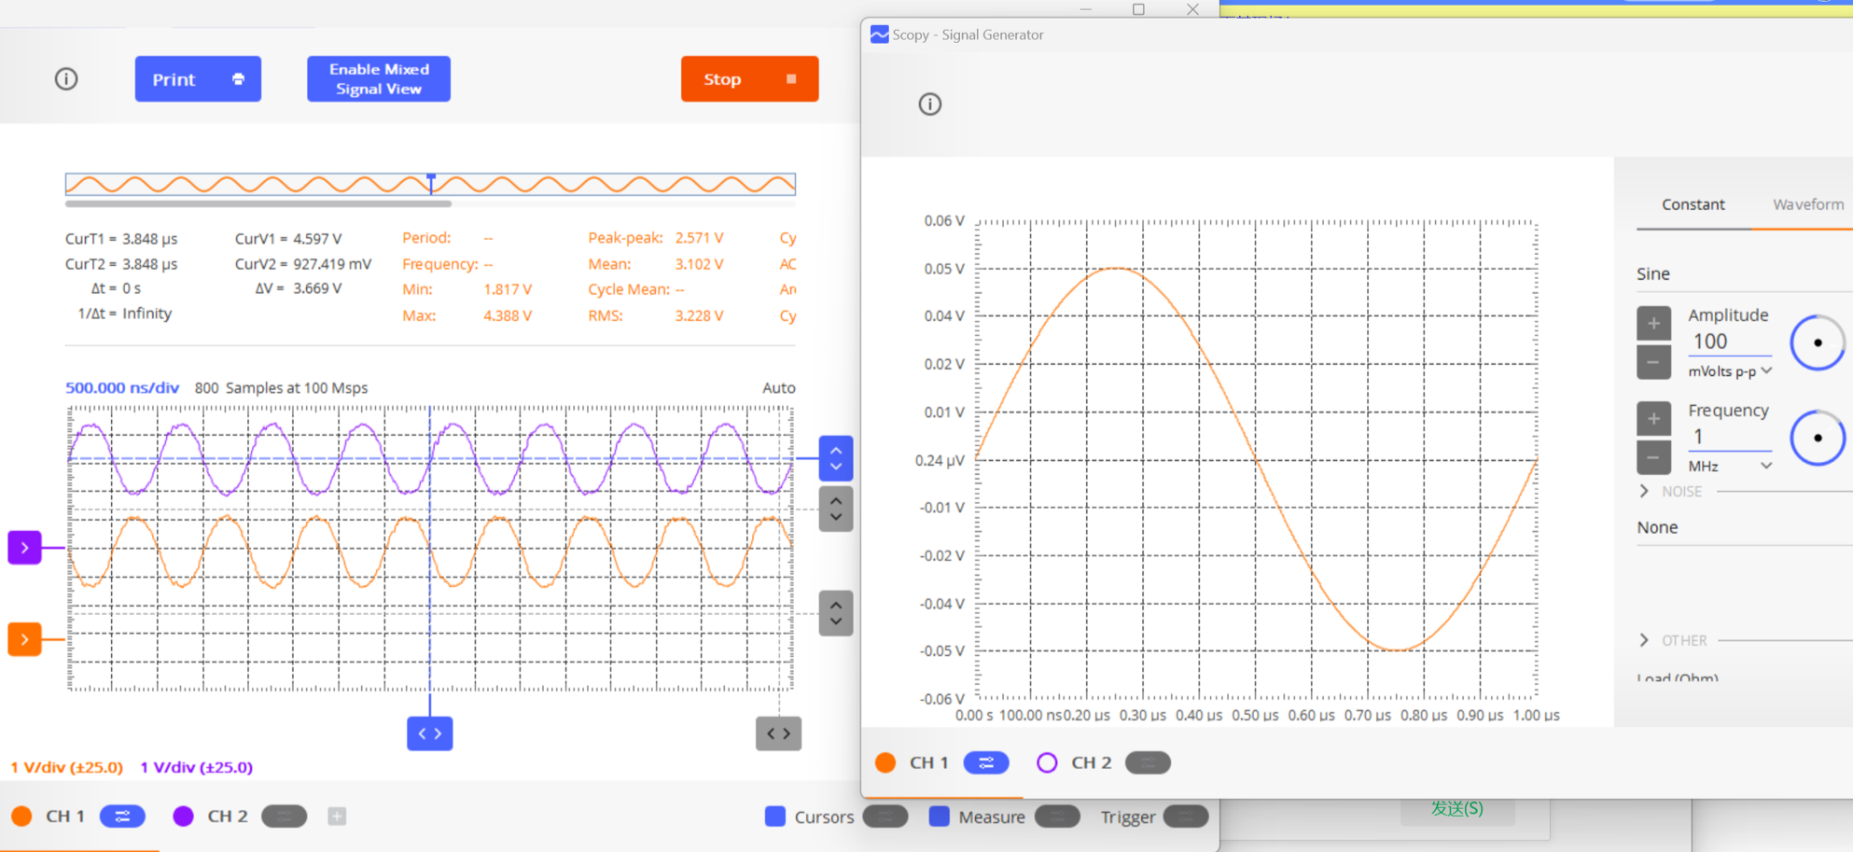This screenshot has width=1853, height=852.
Task: Open Signal Generator info icon
Action: tap(929, 105)
